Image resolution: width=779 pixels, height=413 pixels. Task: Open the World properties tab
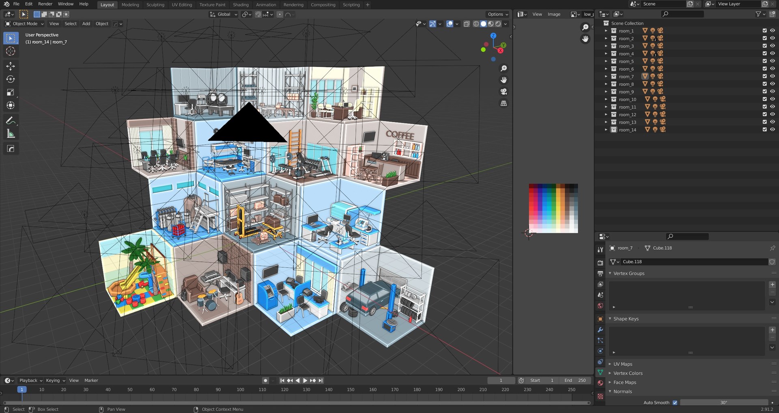pos(600,306)
